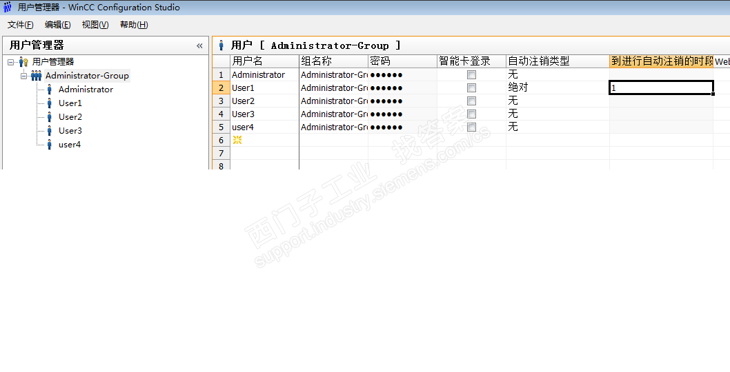The image size is (730, 372).
Task: Click the 组名称 column header
Action: [333, 61]
